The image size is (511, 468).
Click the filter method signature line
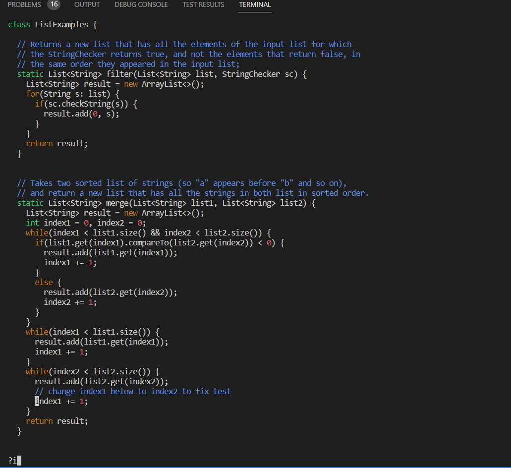coord(162,74)
